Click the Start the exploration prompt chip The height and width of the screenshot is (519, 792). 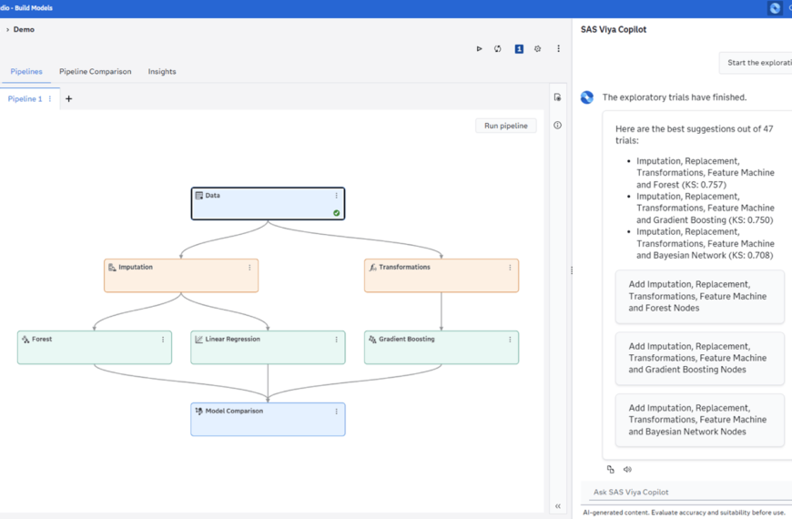click(x=756, y=63)
